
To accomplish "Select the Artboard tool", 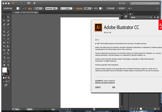I will (4, 61).
